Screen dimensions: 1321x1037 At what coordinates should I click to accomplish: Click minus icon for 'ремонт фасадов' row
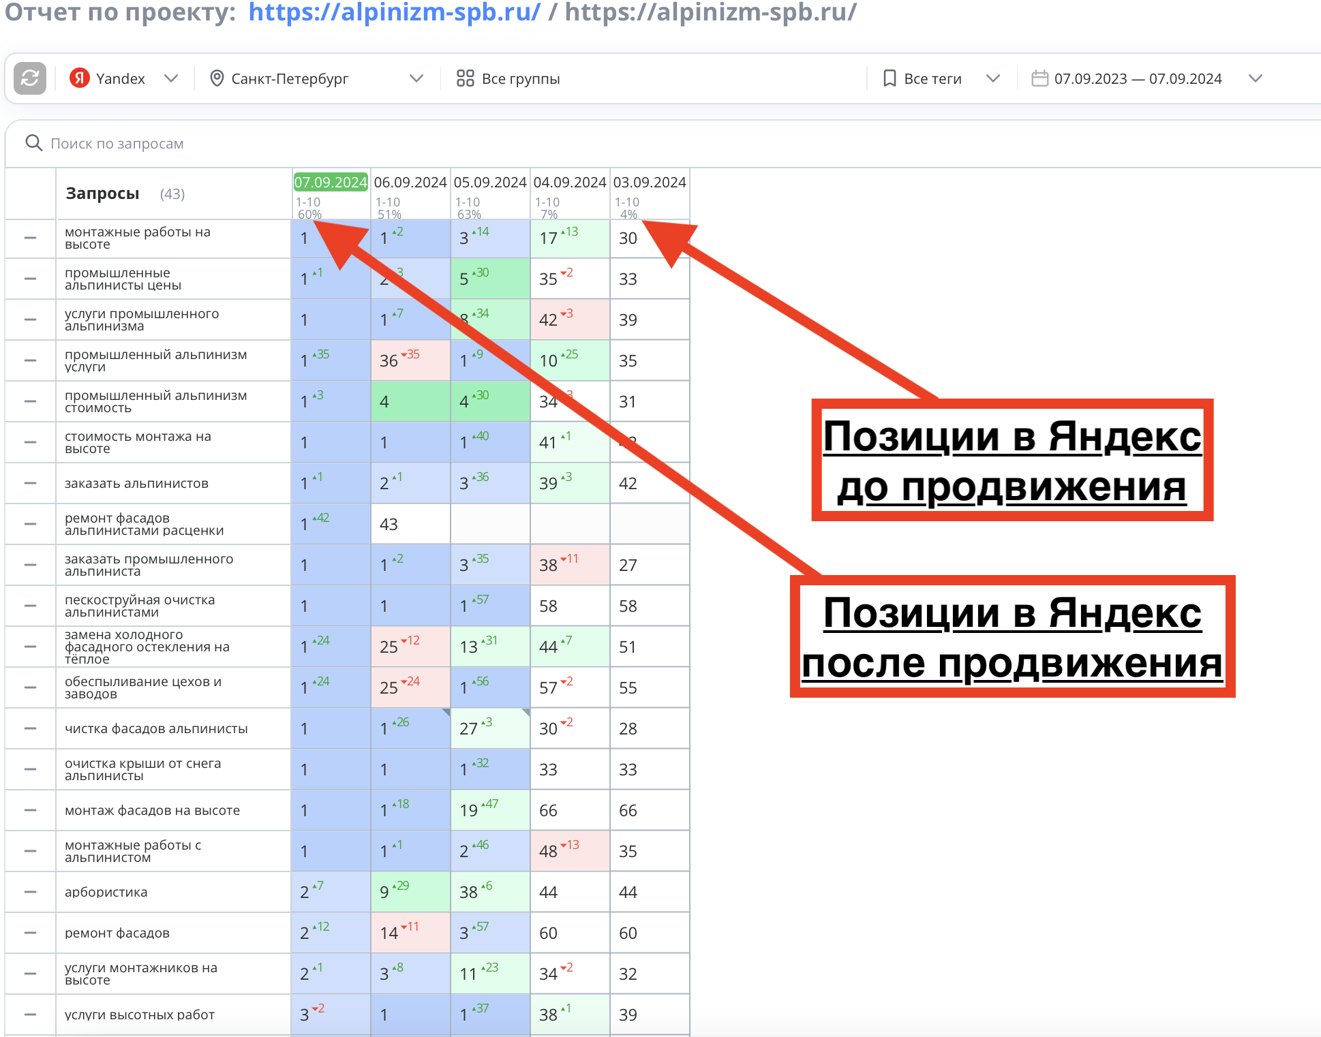(x=30, y=933)
